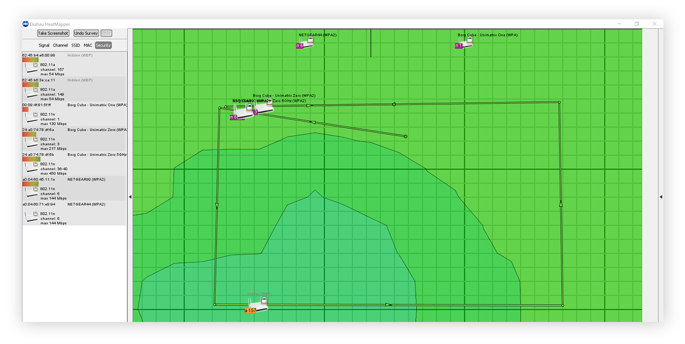Switch sorting to MAC
Viewport: 685px width, 344px height.
[88, 46]
